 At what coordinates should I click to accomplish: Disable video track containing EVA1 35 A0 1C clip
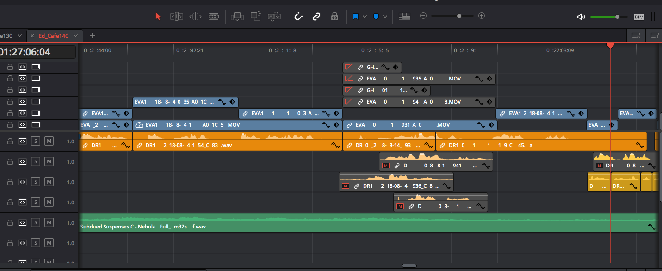(x=36, y=101)
